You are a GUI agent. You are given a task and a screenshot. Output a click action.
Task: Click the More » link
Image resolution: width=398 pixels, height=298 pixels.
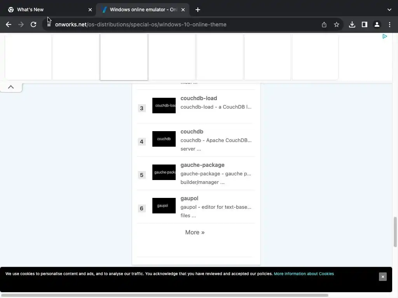pyautogui.click(x=195, y=232)
